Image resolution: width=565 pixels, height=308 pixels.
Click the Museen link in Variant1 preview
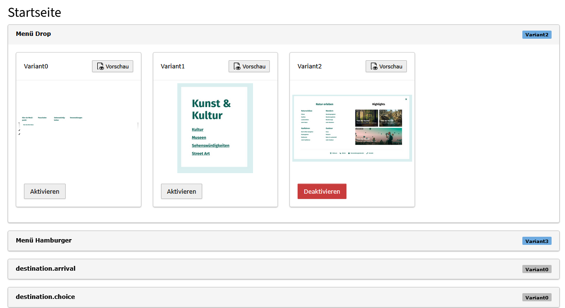199,138
